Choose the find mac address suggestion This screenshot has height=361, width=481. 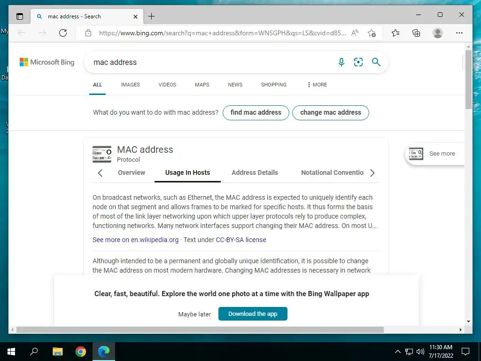pyautogui.click(x=256, y=113)
